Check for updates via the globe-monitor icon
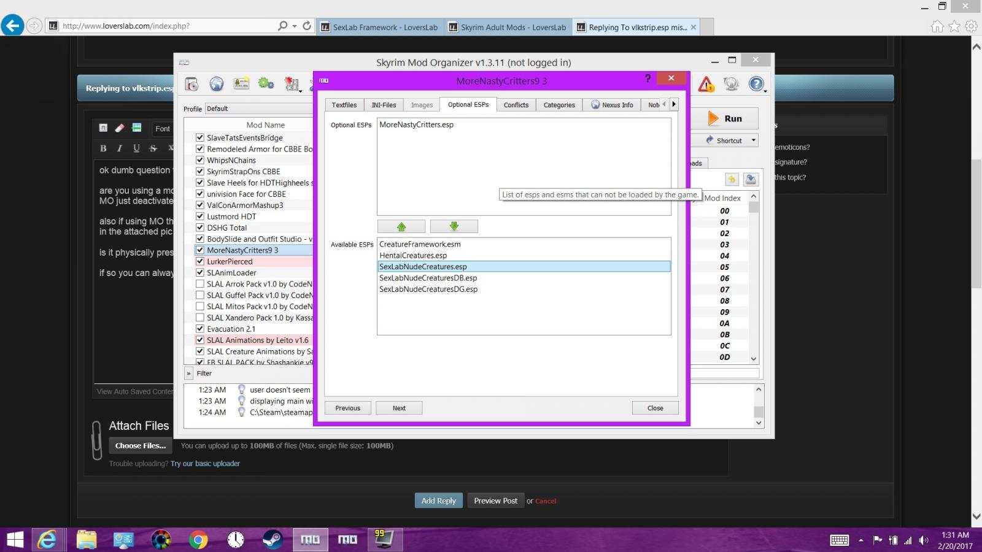This screenshot has height=552, width=982. [x=731, y=84]
